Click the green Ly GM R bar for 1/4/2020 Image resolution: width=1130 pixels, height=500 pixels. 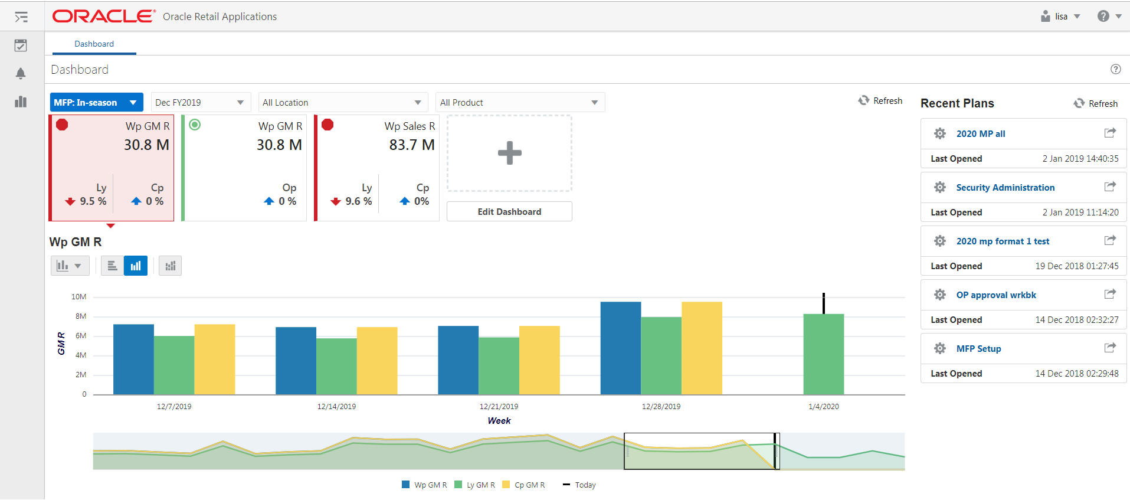point(824,354)
